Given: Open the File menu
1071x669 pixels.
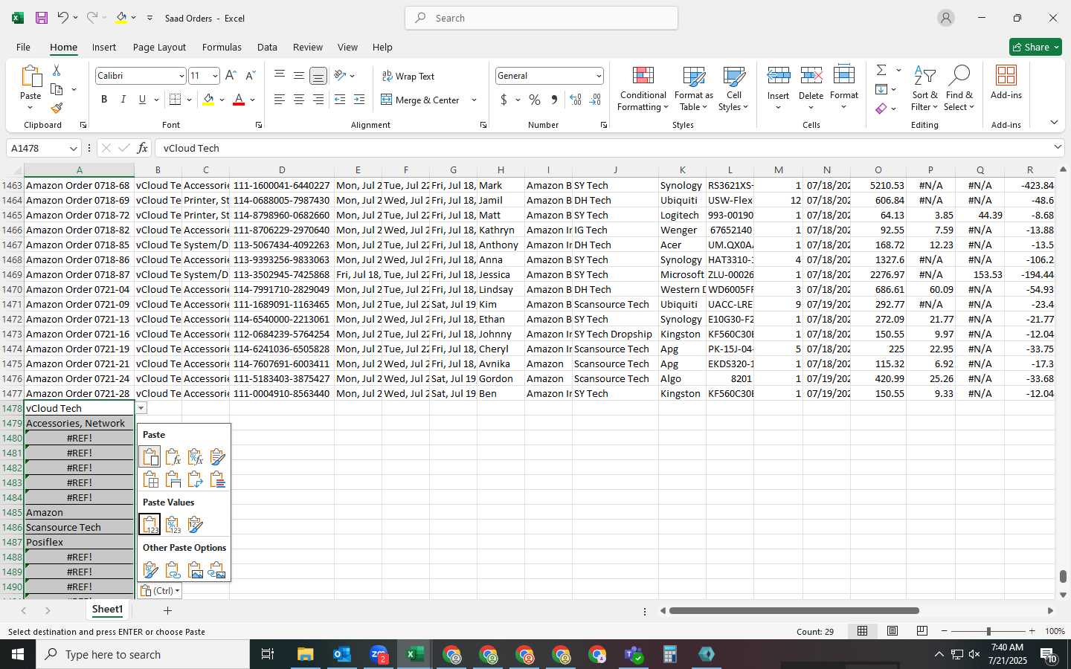Looking at the screenshot, I should click(23, 47).
